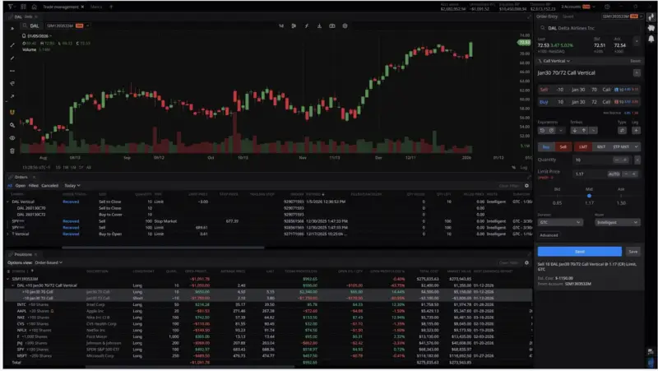Set chart range to 1M
Image resolution: width=658 pixels, height=371 pixels.
[73, 168]
